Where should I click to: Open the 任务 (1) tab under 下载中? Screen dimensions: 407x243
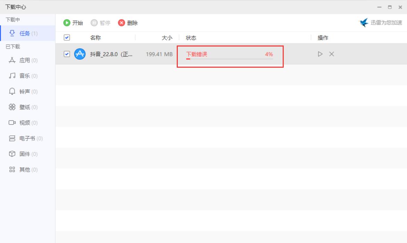click(24, 33)
